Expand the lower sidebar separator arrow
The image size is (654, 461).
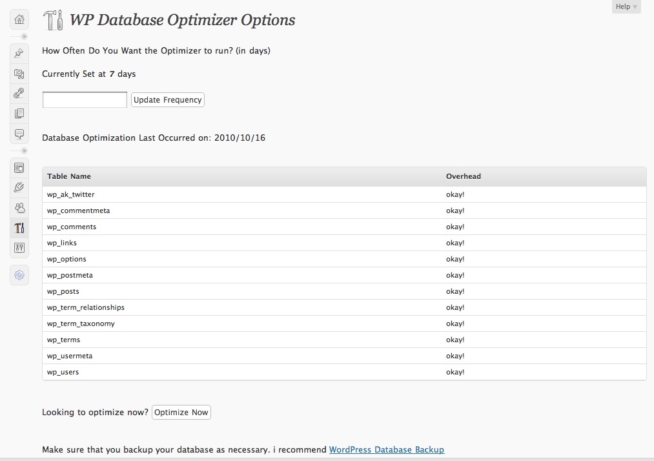[x=24, y=150]
